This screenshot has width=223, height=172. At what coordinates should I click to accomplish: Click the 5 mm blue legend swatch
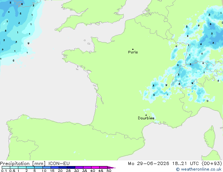point(38,167)
